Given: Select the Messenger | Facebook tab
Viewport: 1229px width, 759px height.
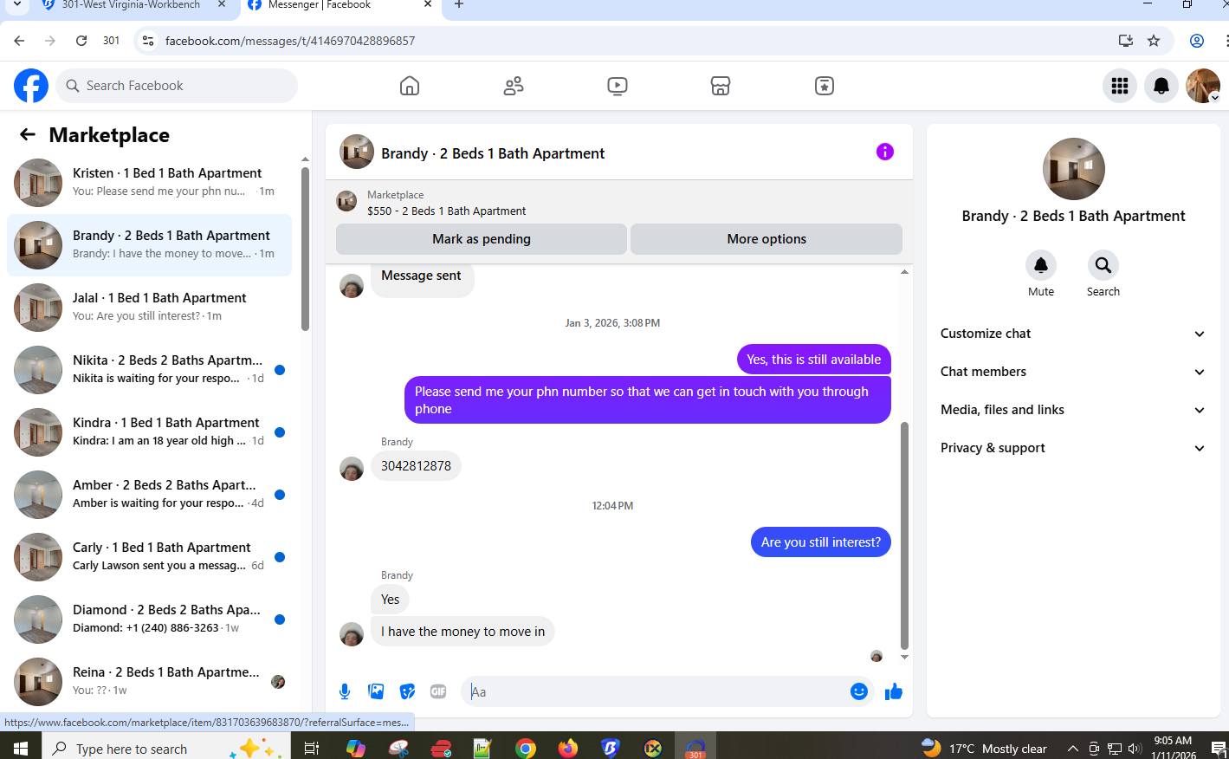Looking at the screenshot, I should 339,5.
